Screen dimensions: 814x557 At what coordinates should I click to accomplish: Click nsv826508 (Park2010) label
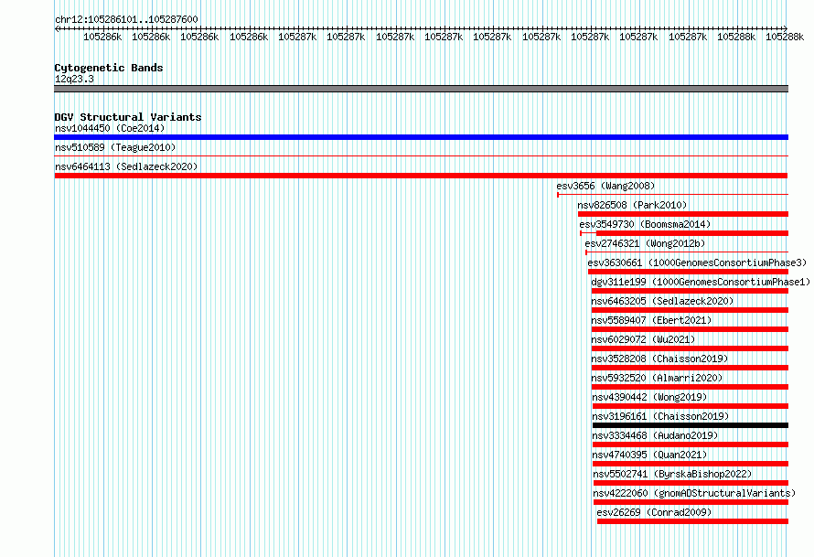pos(632,205)
